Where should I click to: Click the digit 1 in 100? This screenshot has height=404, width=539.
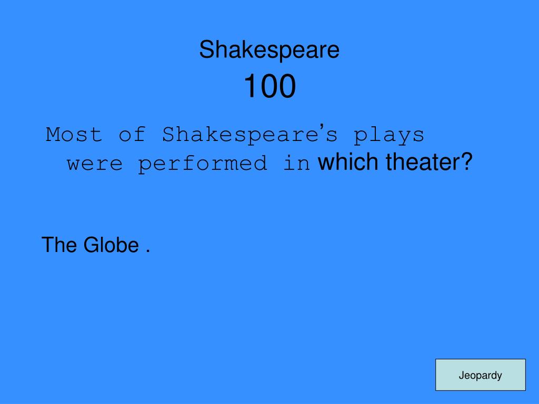[250, 86]
